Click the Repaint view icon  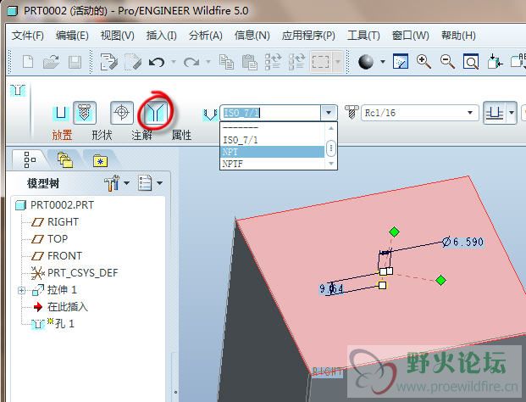(x=401, y=61)
